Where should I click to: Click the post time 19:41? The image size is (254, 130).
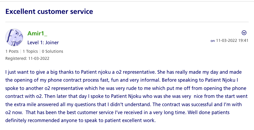[x=243, y=40]
